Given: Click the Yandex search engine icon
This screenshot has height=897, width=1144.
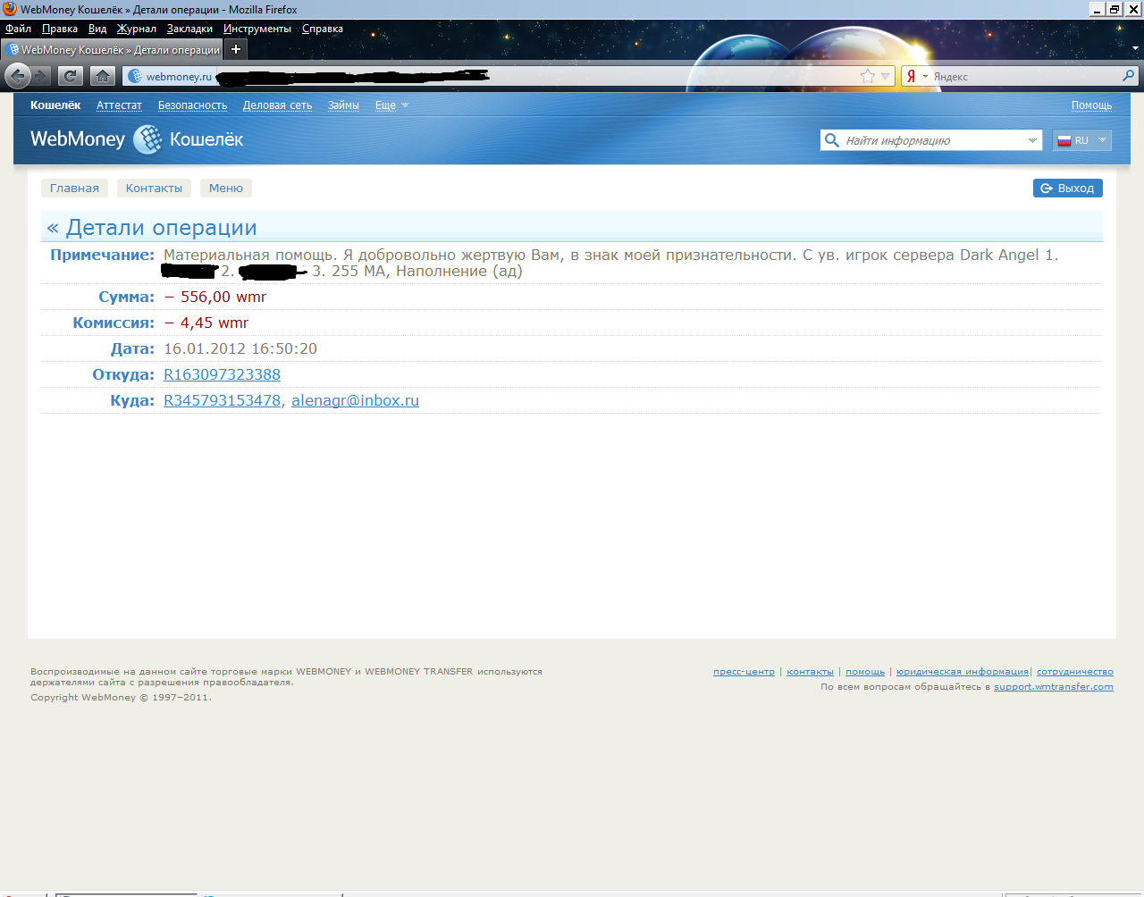Looking at the screenshot, I should click(x=911, y=76).
